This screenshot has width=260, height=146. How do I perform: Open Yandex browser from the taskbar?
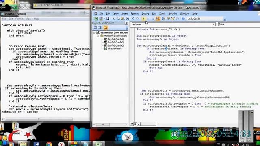coord(61,144)
